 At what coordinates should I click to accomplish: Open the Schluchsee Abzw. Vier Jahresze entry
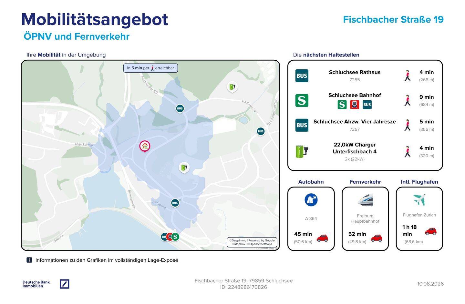365,125
